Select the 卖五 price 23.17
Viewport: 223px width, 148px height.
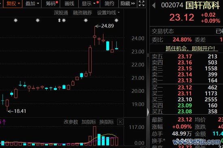point(185,56)
